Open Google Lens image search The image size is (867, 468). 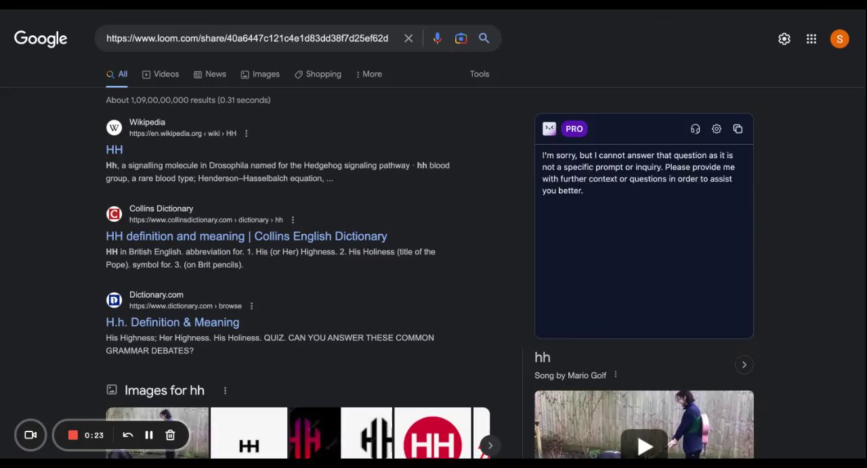[461, 39]
